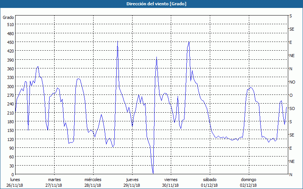Click the date 29/11/18

(132, 185)
